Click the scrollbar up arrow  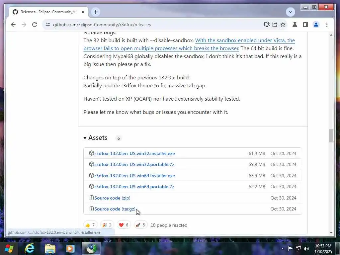331,35
